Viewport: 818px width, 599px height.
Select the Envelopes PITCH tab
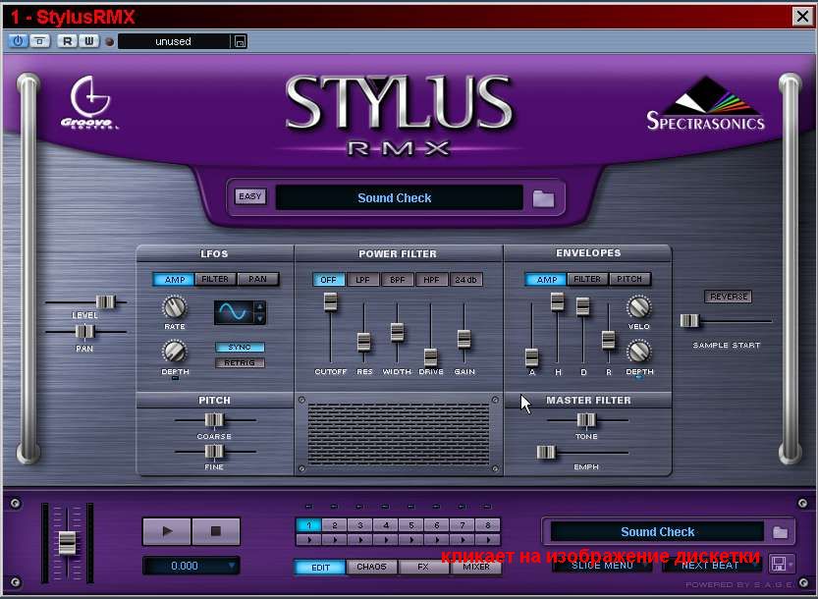coord(629,279)
